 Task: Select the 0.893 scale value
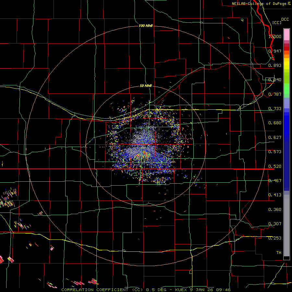275,65
